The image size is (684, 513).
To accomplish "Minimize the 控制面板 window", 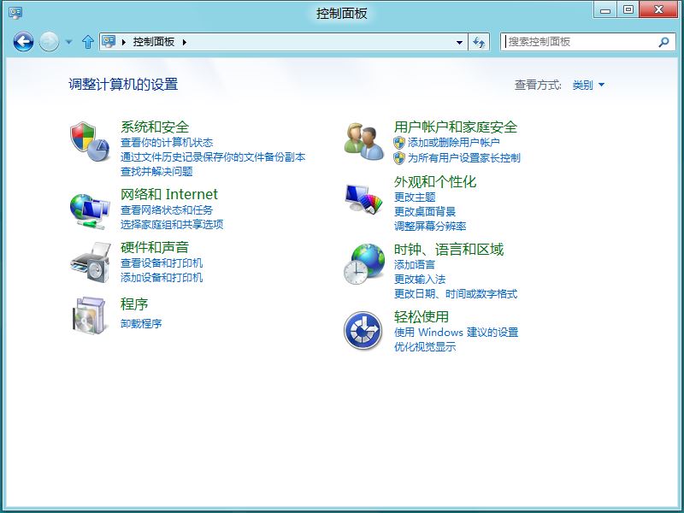I will pyautogui.click(x=605, y=9).
